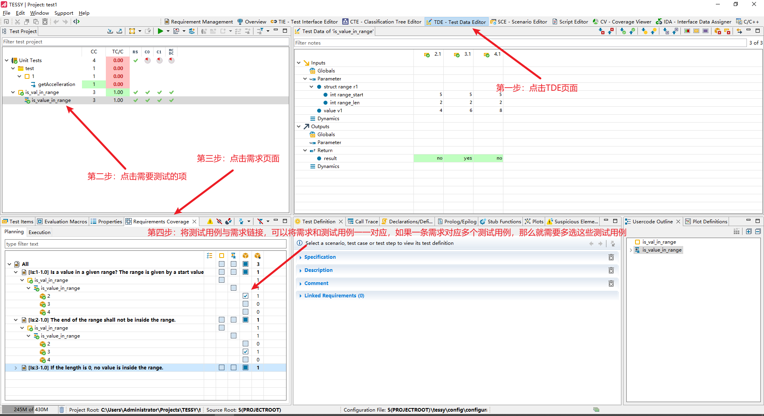764x416 pixels.
Task: Switch to CTE - Classification Tree Editor
Action: (x=382, y=22)
